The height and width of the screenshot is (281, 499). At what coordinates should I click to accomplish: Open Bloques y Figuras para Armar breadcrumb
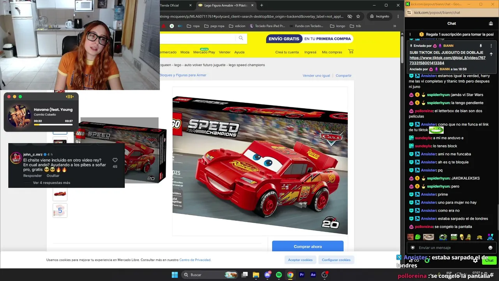coord(183,75)
